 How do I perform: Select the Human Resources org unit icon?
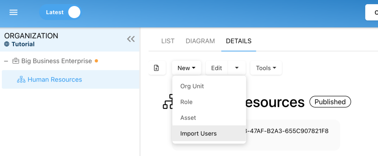[x=21, y=80]
